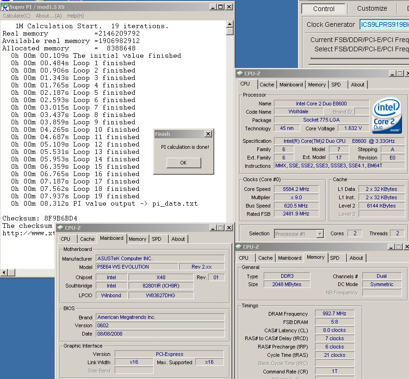Confirm the PI calculation with OK
This screenshot has height=379, width=409.
click(x=184, y=163)
